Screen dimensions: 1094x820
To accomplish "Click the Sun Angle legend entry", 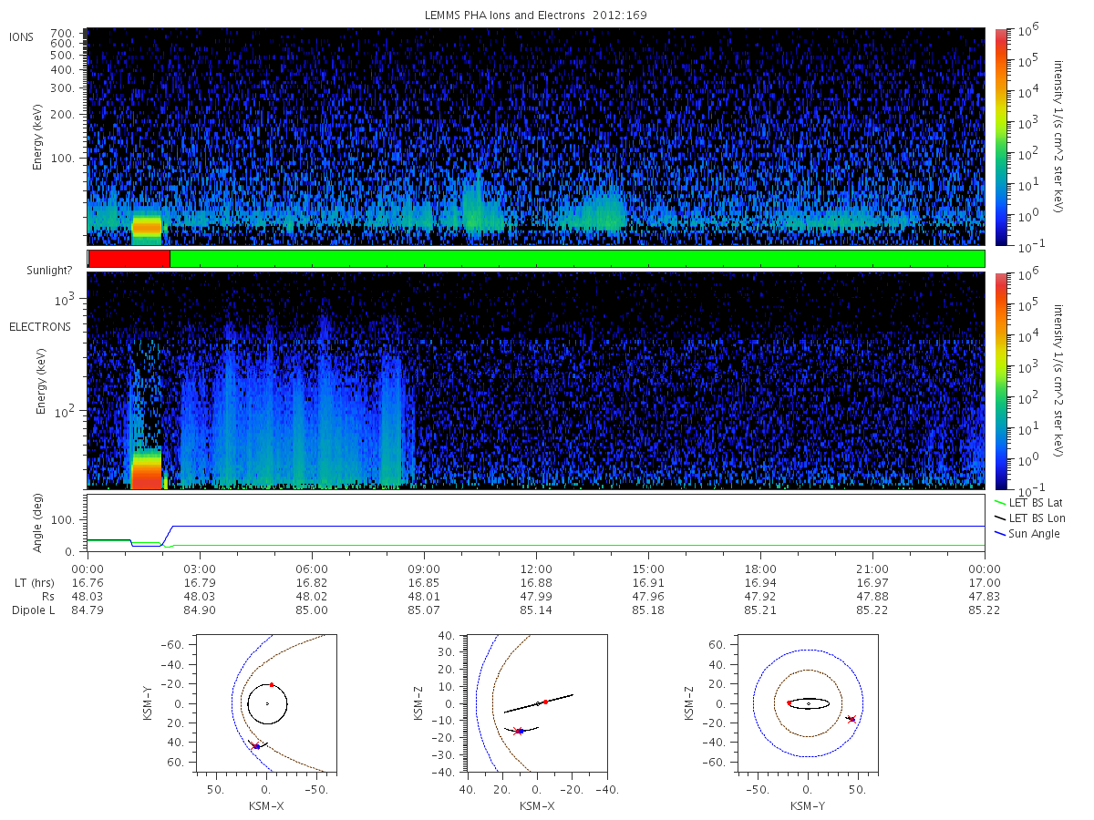I will click(1027, 534).
